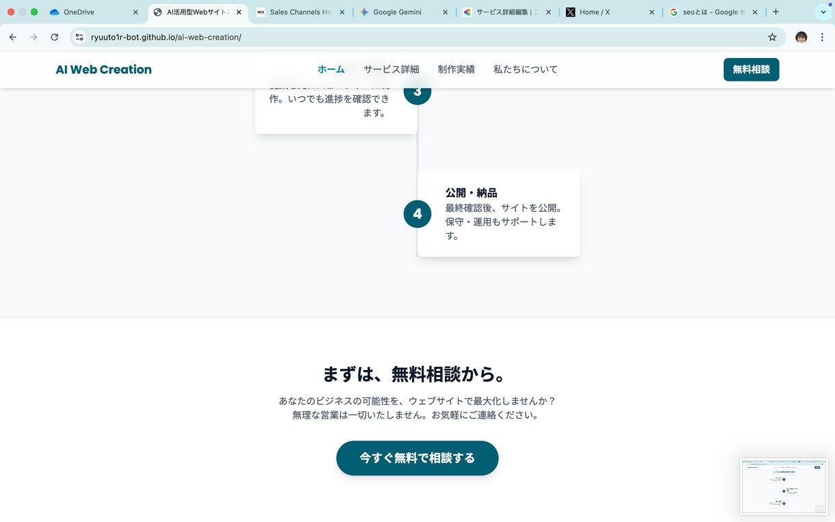This screenshot has height=522, width=835.
Task: Click the step 4 circle marker
Action: 417,214
